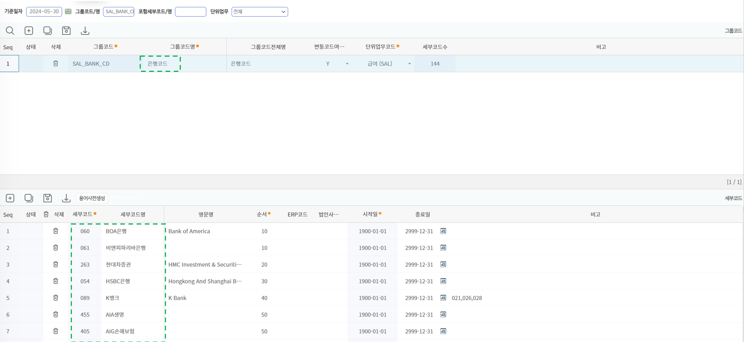Select order value 40 cell

[x=264, y=298]
